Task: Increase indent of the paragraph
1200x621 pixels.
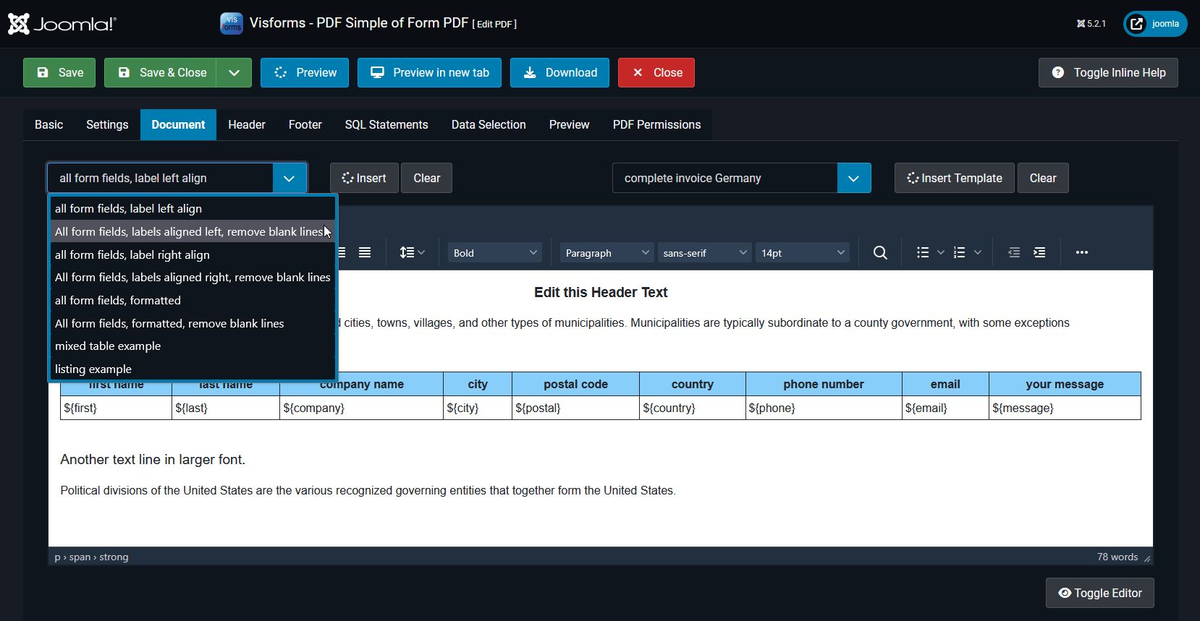Action: click(1039, 252)
